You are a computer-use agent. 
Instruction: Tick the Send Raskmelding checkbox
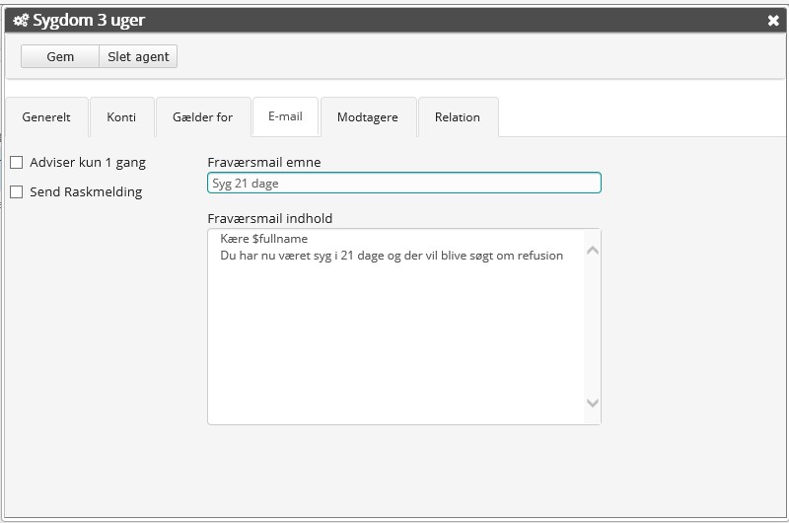pyautogui.click(x=17, y=192)
